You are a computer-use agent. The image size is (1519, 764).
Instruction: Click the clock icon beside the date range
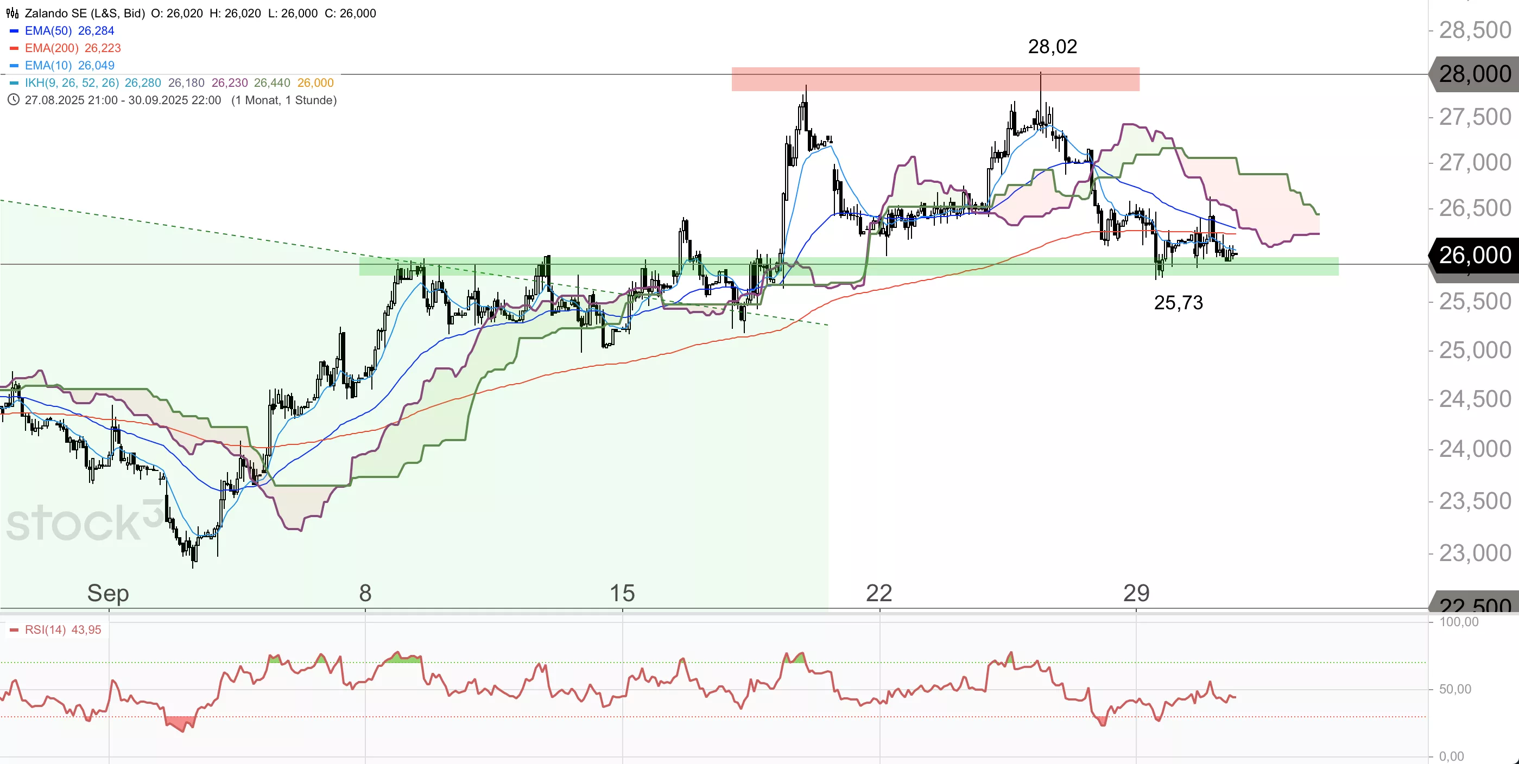click(13, 100)
